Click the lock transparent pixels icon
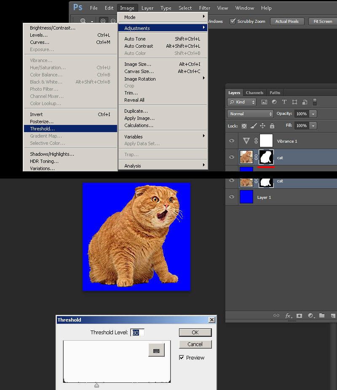Image resolution: width=337 pixels, height=390 pixels. click(x=244, y=126)
